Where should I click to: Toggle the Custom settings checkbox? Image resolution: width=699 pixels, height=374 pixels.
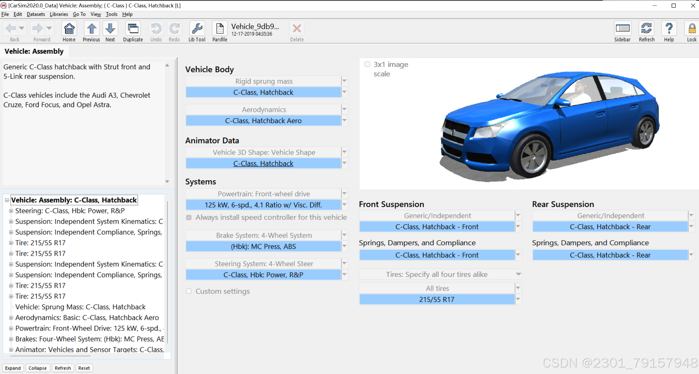point(189,291)
